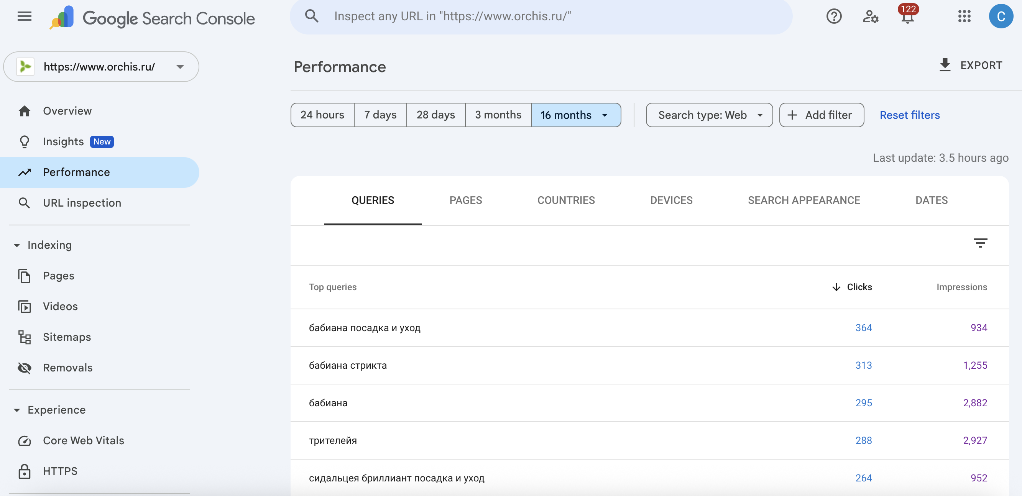1022x496 pixels.
Task: Open the hamburger main menu
Action: pyautogui.click(x=24, y=16)
